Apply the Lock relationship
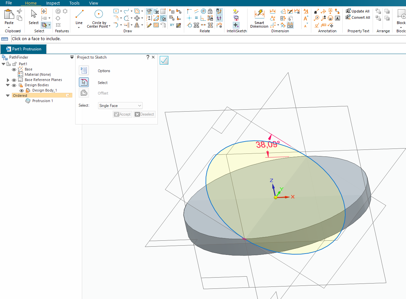 click(210, 12)
